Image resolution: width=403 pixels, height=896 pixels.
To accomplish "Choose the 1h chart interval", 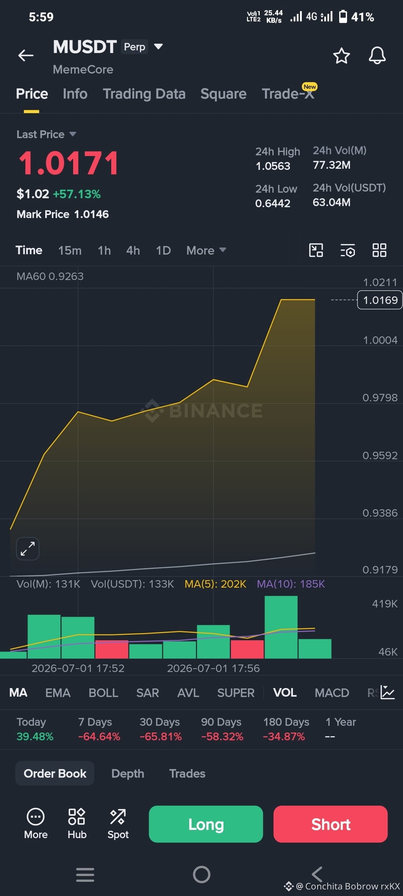I will (104, 250).
